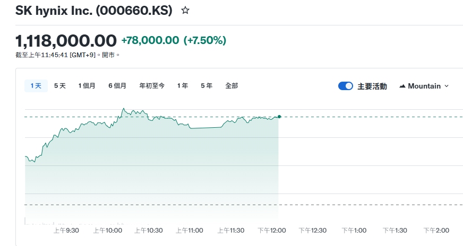Expand the Mountain chevron arrow
463x246 pixels.
pyautogui.click(x=447, y=86)
